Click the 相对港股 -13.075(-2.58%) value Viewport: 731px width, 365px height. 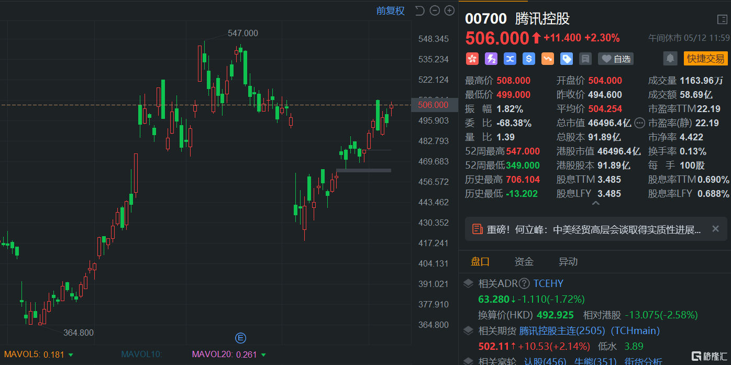click(x=661, y=315)
